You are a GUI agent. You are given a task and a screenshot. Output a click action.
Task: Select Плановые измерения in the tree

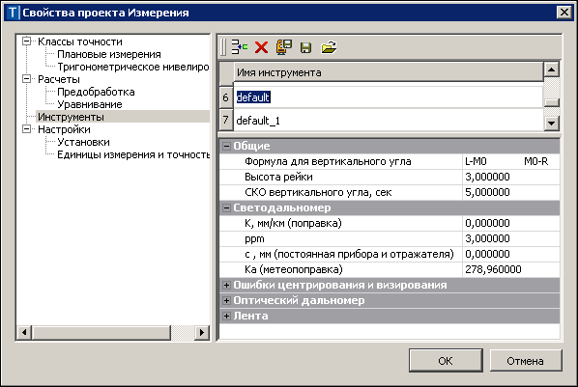pos(109,54)
